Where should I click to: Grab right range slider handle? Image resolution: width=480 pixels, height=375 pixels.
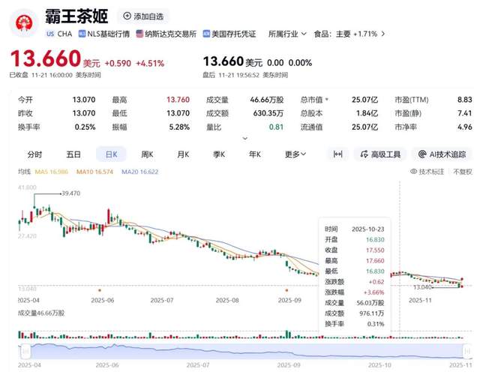click(467, 351)
